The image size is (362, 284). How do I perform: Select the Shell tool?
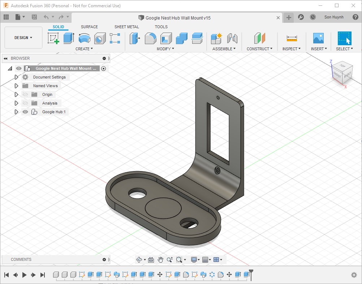pyautogui.click(x=166, y=38)
